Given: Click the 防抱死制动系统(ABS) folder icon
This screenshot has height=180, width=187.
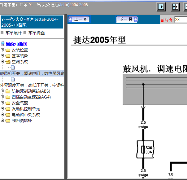Looking at the screenshot, I should pyautogui.click(x=8, y=91).
